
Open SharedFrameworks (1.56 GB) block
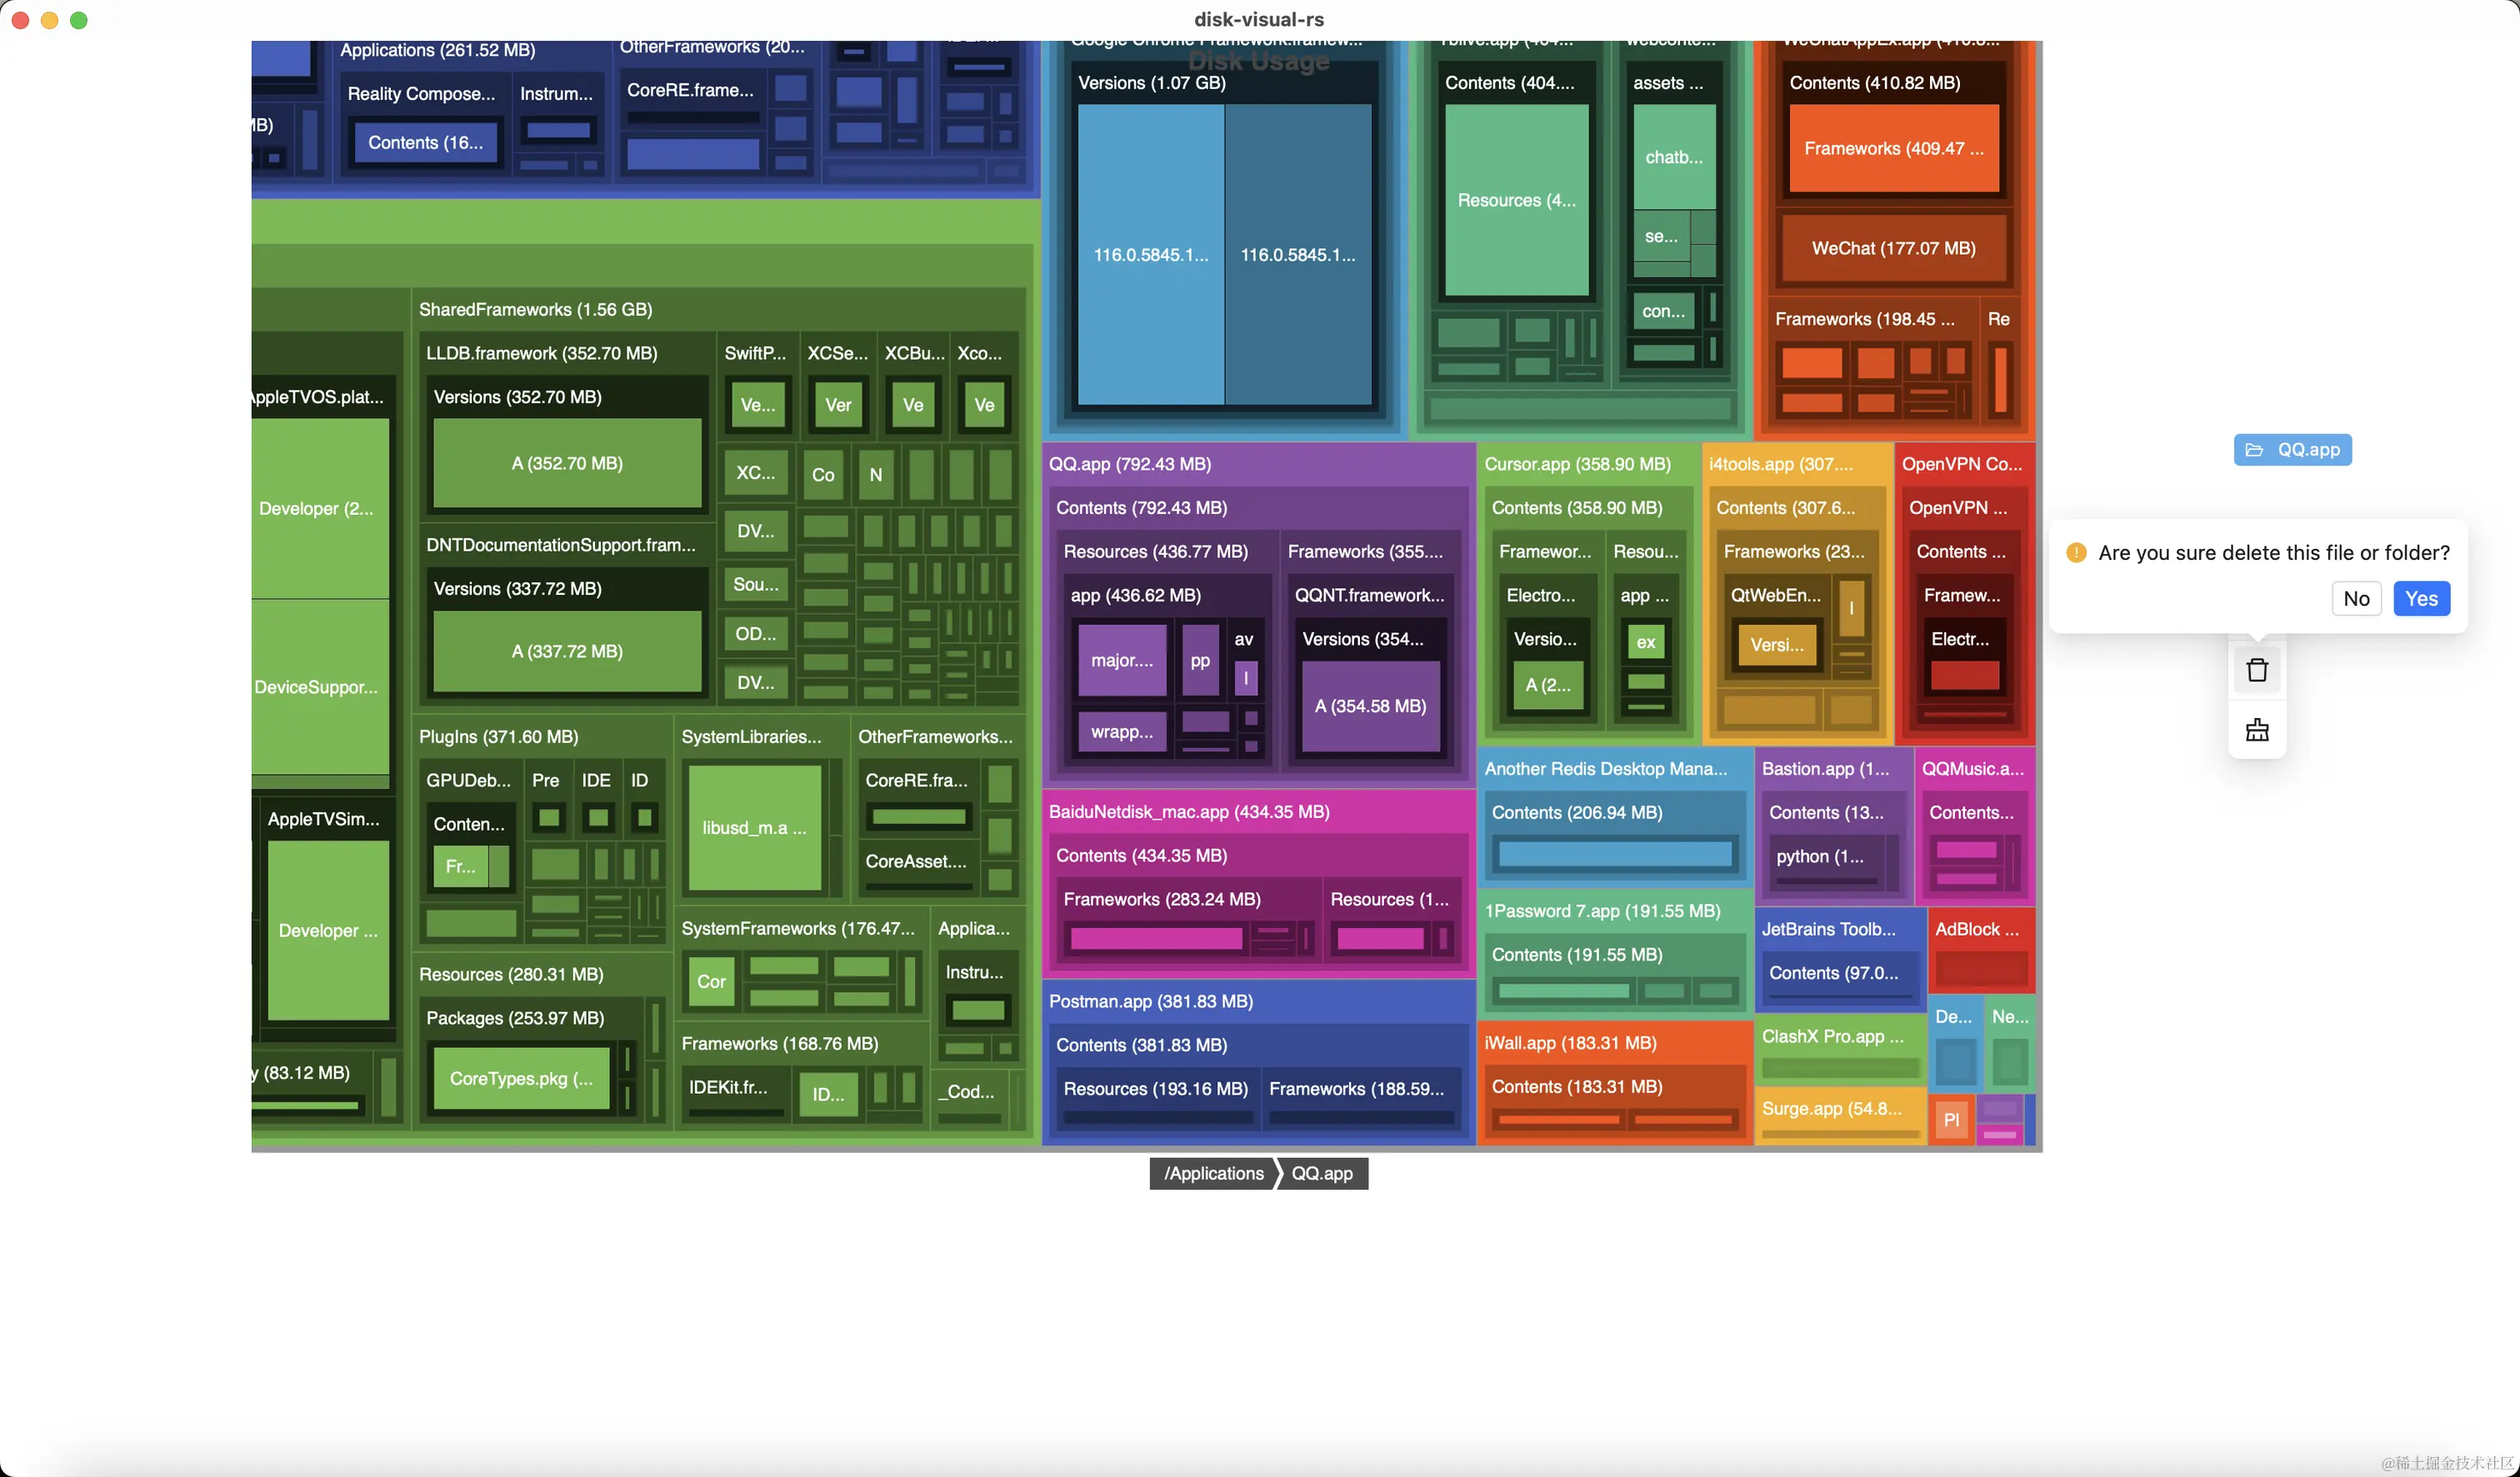(535, 310)
